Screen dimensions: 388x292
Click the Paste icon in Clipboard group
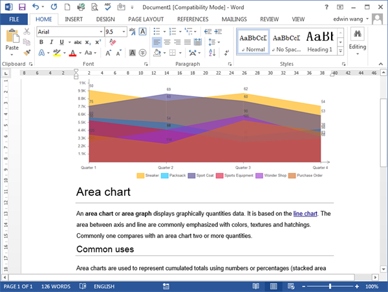(x=12, y=39)
